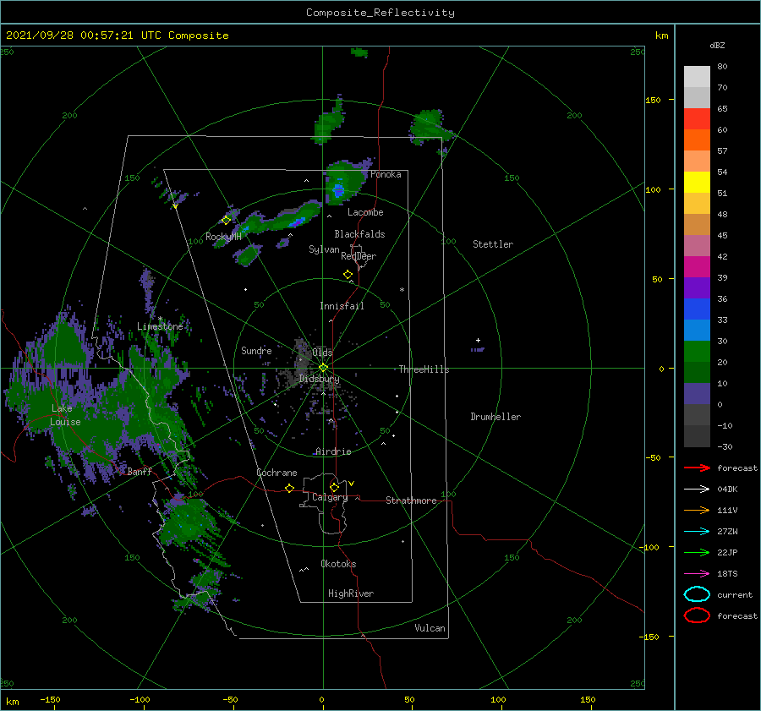Click the Vulcan city label
Screen dimensions: 761x711
pyautogui.click(x=430, y=628)
